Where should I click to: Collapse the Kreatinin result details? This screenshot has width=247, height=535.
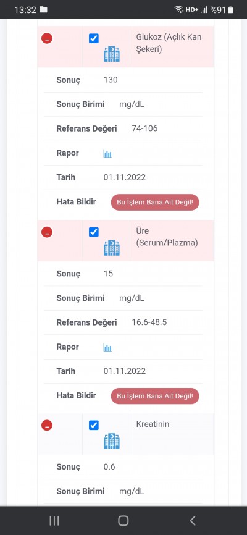[x=47, y=426]
